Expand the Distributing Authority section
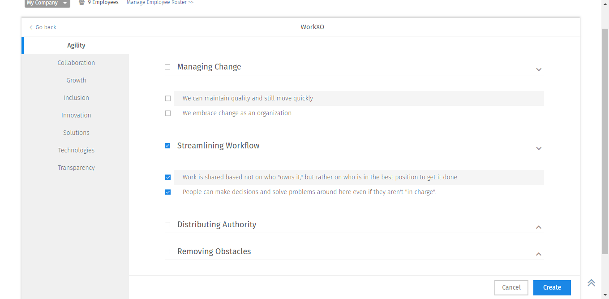The width and height of the screenshot is (609, 299). (x=539, y=227)
